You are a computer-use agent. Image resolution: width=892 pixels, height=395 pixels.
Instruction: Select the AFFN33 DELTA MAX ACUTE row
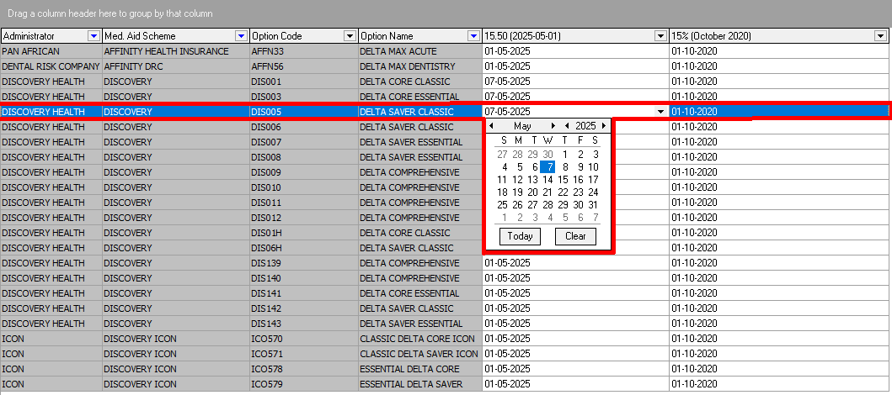click(445, 51)
